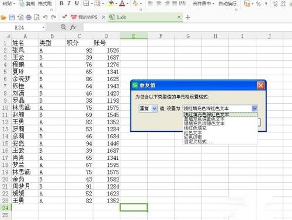Open the cell name box dropdown
Screen dimensions: 292x220
click(x=43, y=27)
